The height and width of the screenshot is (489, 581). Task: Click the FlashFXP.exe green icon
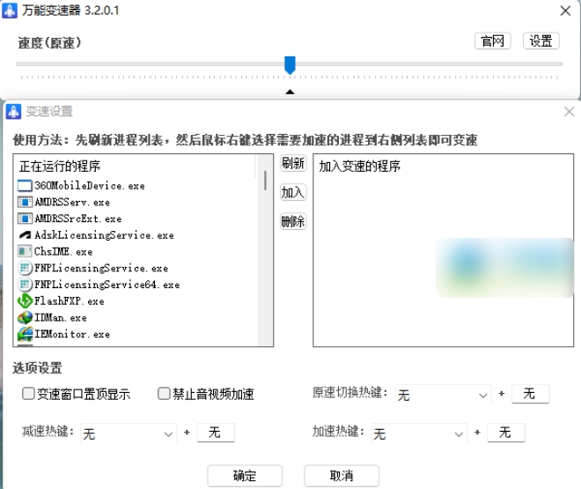point(25,301)
